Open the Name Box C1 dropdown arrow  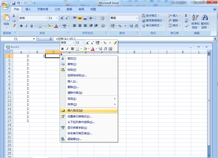34,39
